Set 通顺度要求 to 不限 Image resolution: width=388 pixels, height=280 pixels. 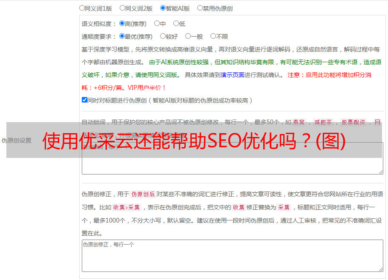[x=213, y=36]
